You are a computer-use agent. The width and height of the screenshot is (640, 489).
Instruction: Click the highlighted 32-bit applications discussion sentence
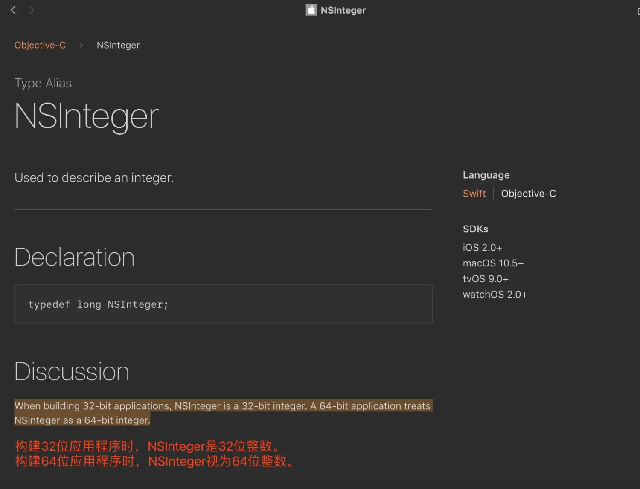click(223, 413)
